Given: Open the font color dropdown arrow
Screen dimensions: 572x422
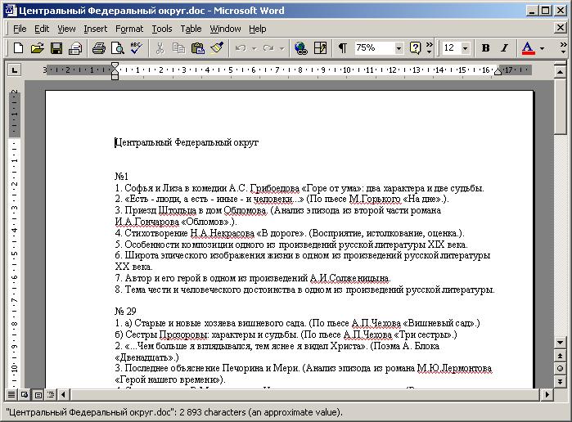Looking at the screenshot, I should coord(542,48).
